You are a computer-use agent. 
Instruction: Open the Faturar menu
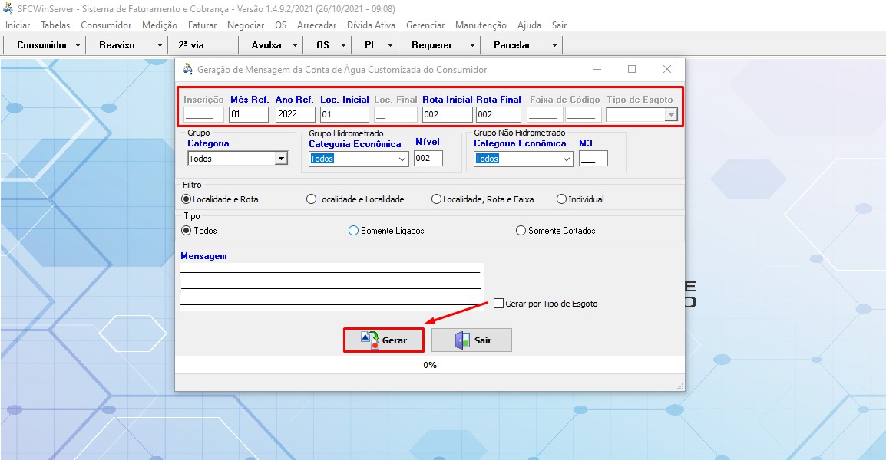point(202,25)
